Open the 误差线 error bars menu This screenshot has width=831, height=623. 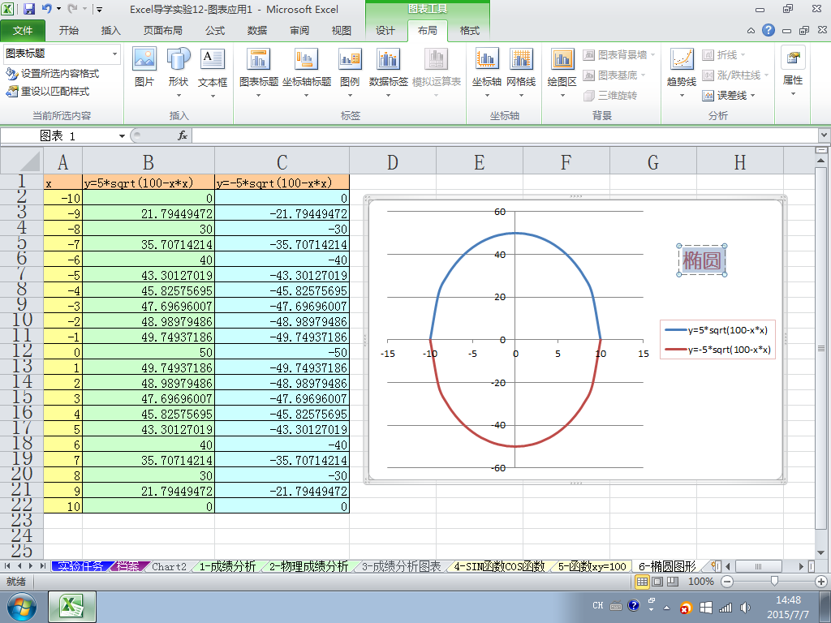(x=729, y=96)
